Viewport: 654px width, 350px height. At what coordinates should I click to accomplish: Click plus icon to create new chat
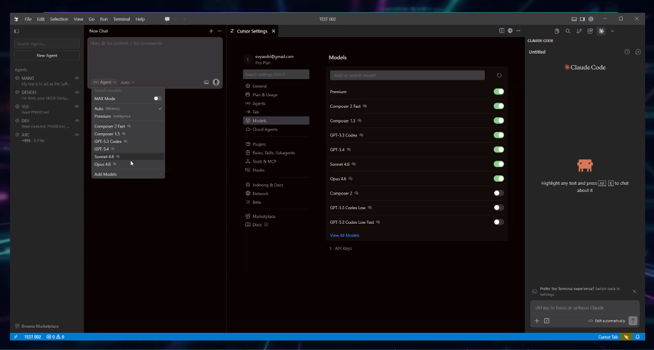211,31
